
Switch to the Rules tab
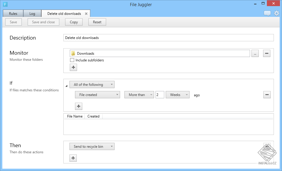click(13, 13)
